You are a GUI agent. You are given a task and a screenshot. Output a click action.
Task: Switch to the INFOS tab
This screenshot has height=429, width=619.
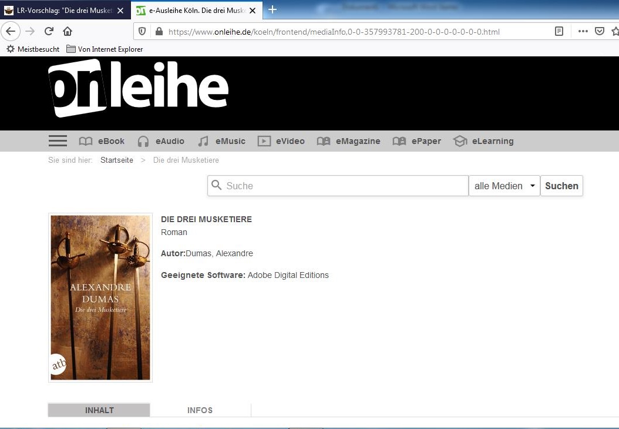tap(200, 410)
